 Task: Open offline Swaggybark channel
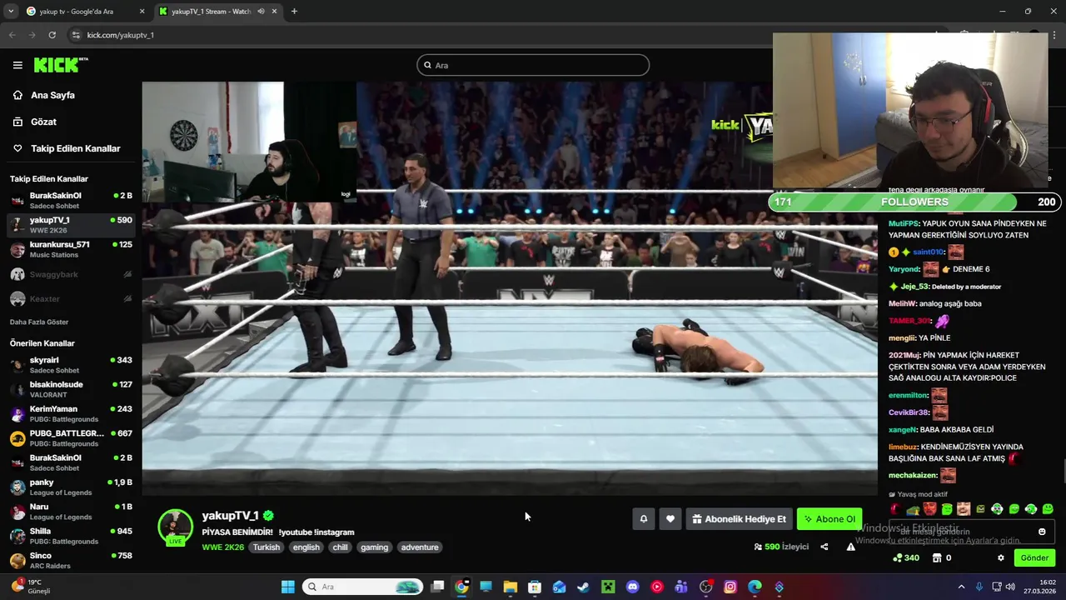point(71,274)
